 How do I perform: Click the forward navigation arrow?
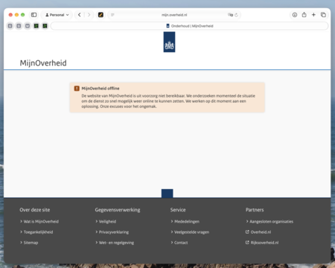(89, 15)
